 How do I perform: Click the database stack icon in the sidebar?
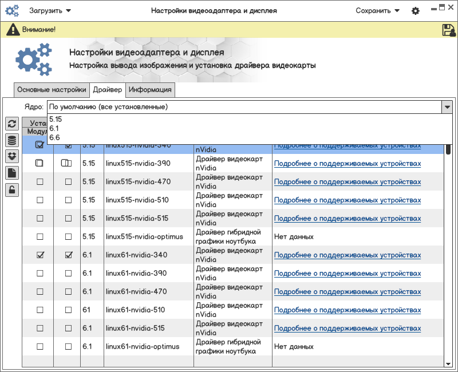pos(11,140)
